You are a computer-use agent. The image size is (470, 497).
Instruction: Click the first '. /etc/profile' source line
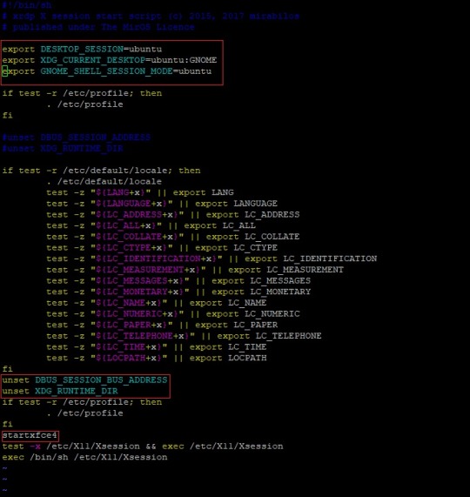click(x=84, y=104)
